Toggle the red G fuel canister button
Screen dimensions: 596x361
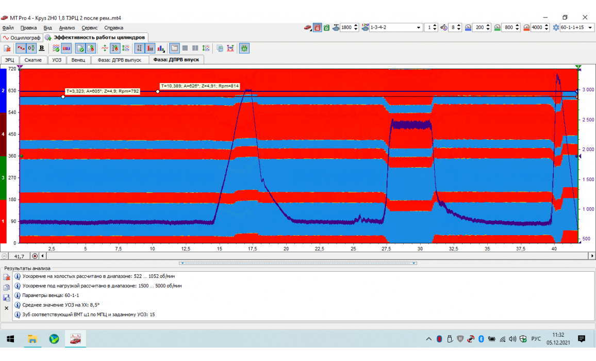point(318,28)
